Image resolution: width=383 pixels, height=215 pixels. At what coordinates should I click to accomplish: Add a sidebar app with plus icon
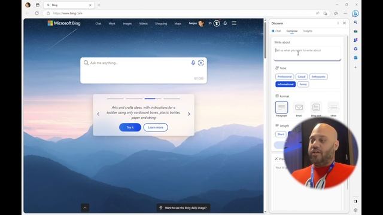pos(355,67)
